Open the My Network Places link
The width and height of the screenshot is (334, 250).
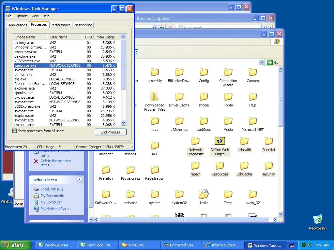pos(55,209)
